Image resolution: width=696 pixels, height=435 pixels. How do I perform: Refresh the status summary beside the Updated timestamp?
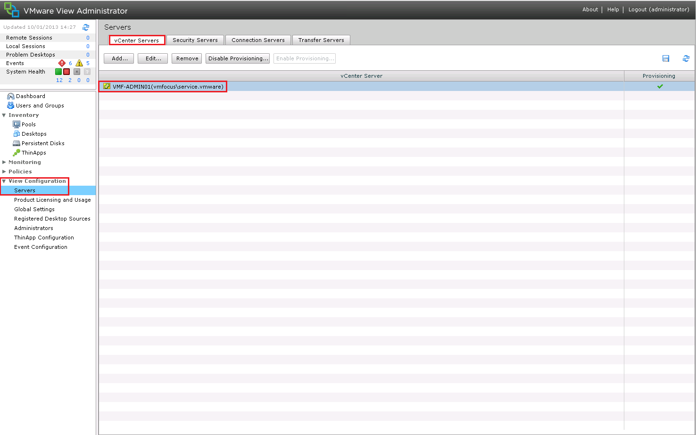coord(86,27)
